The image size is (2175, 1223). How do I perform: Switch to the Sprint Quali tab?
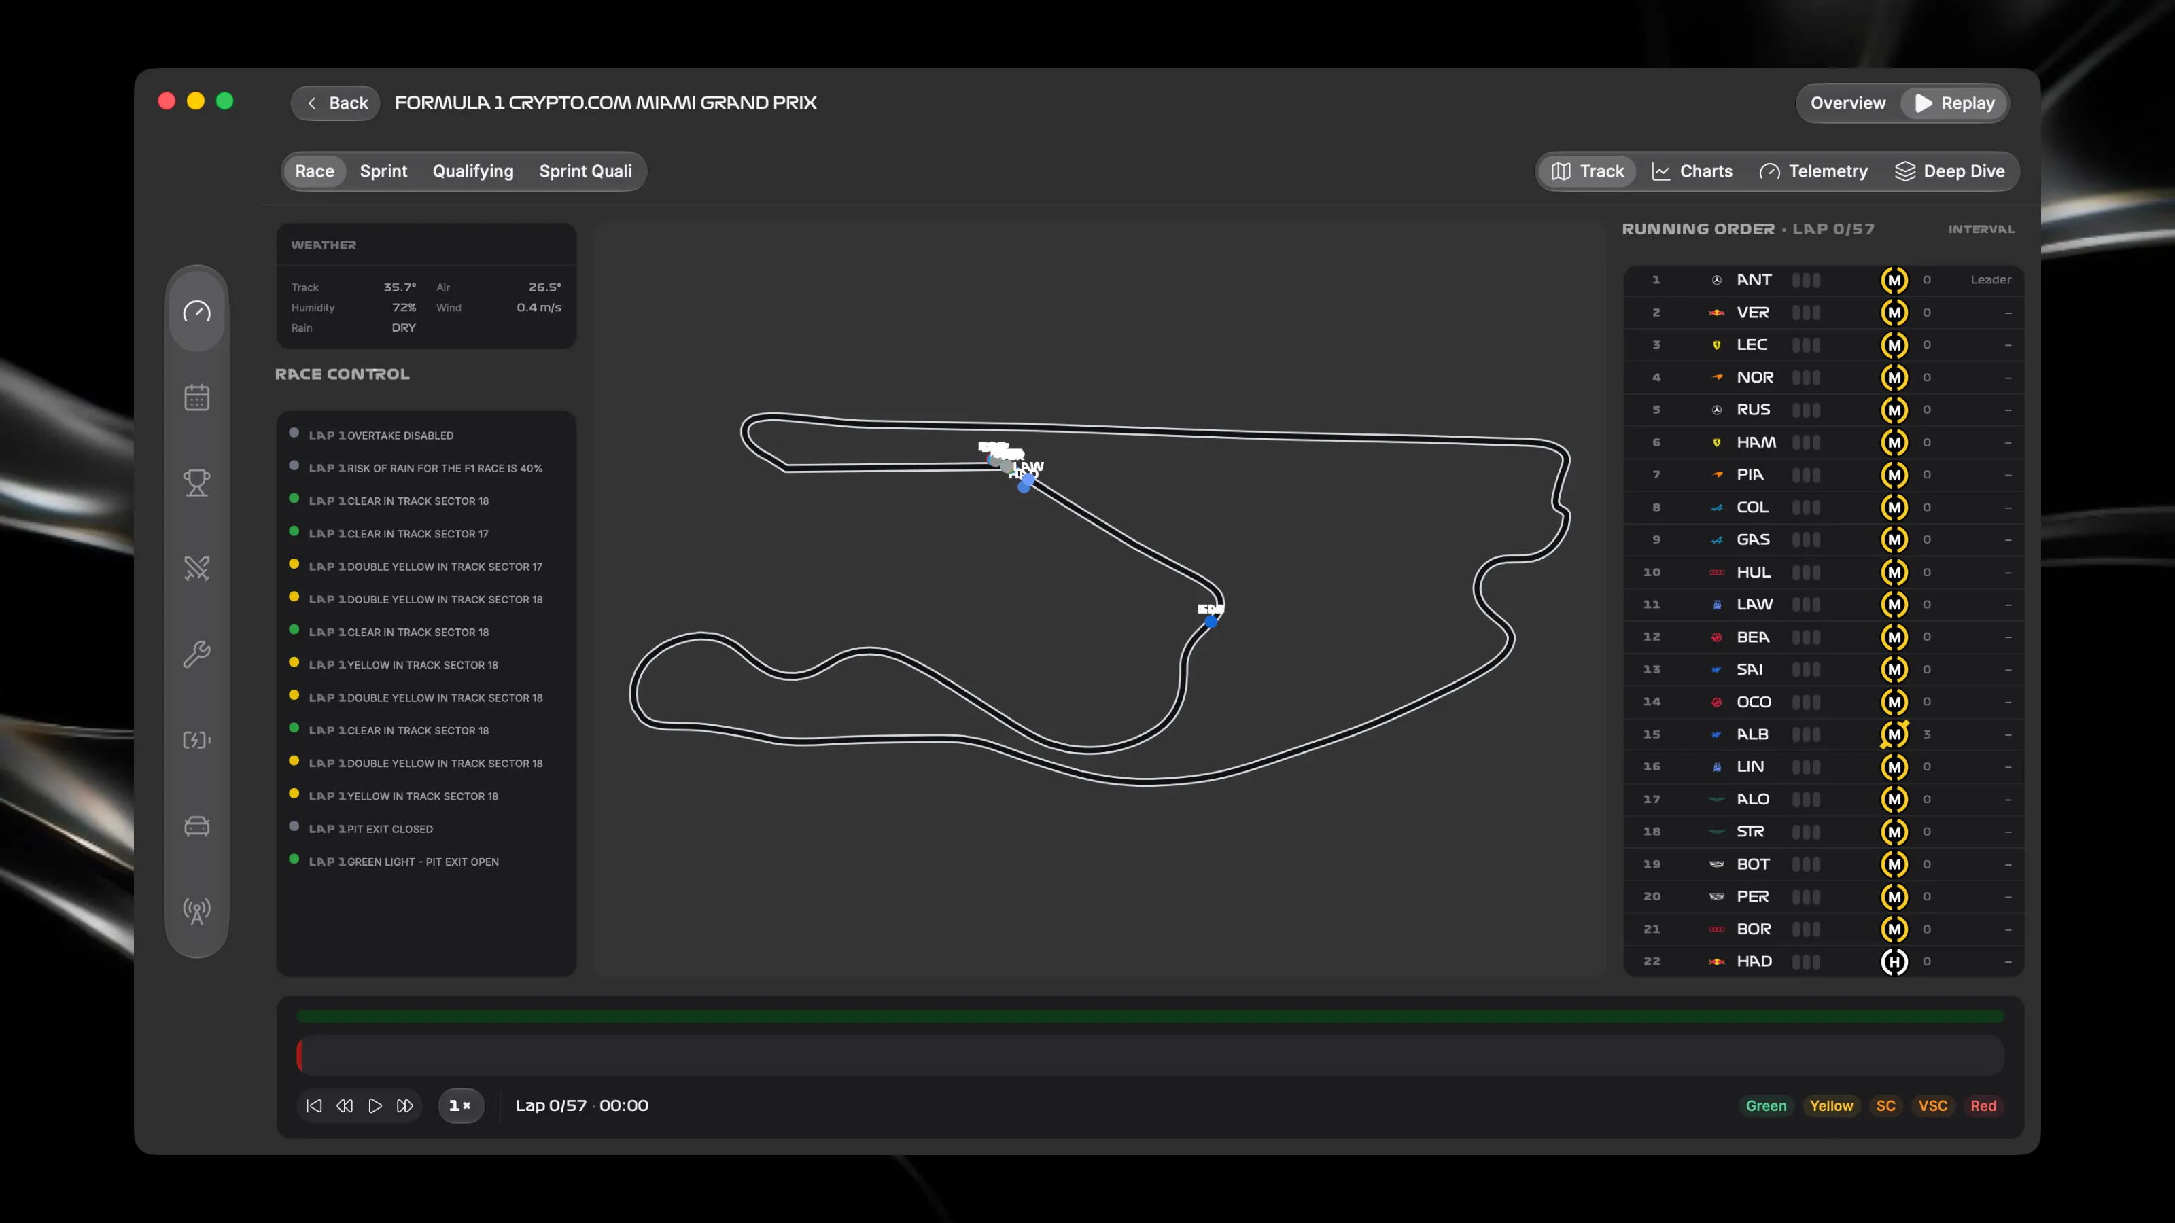click(585, 171)
